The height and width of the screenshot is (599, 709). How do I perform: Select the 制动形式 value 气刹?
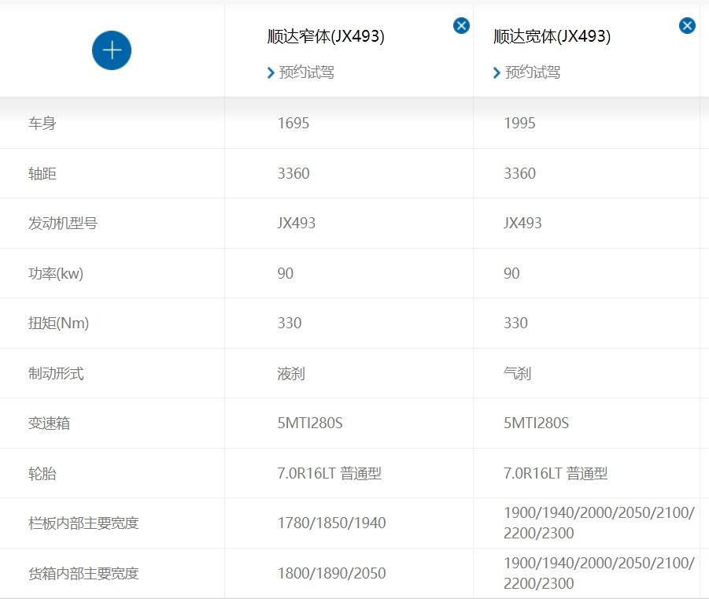pos(517,374)
